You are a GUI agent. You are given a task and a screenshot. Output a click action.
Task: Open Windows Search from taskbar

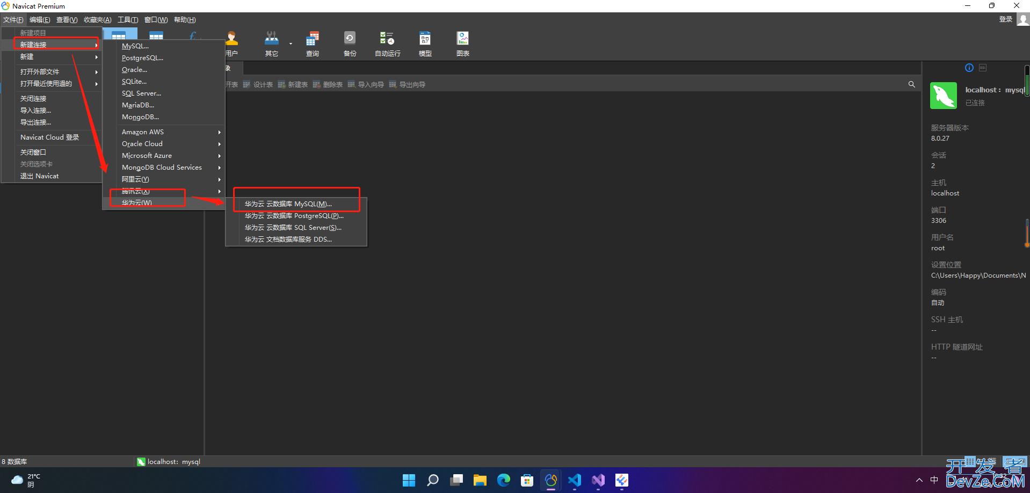pyautogui.click(x=433, y=480)
